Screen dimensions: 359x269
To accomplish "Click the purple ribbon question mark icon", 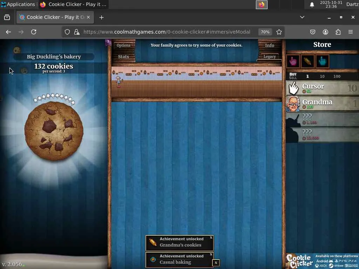I will [108, 42].
